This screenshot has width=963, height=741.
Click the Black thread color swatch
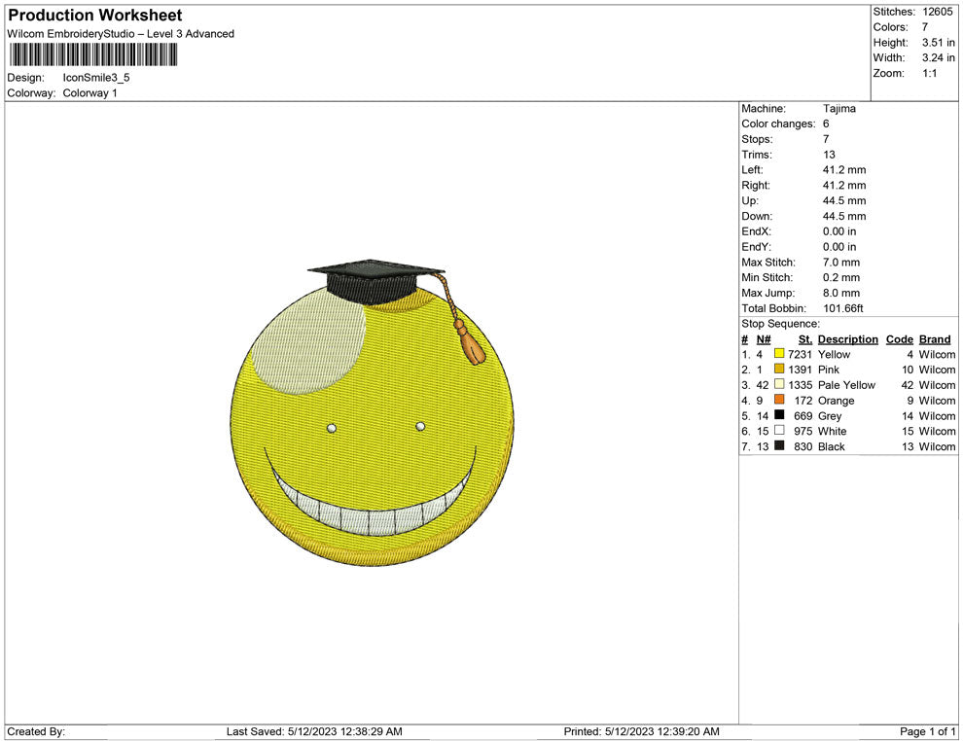[779, 445]
